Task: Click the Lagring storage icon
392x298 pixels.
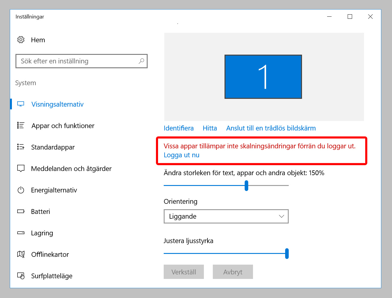Action: (21, 233)
